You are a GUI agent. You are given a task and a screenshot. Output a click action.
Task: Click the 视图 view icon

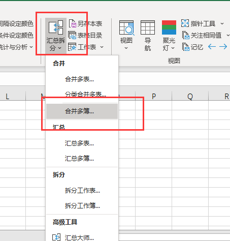click(126, 27)
